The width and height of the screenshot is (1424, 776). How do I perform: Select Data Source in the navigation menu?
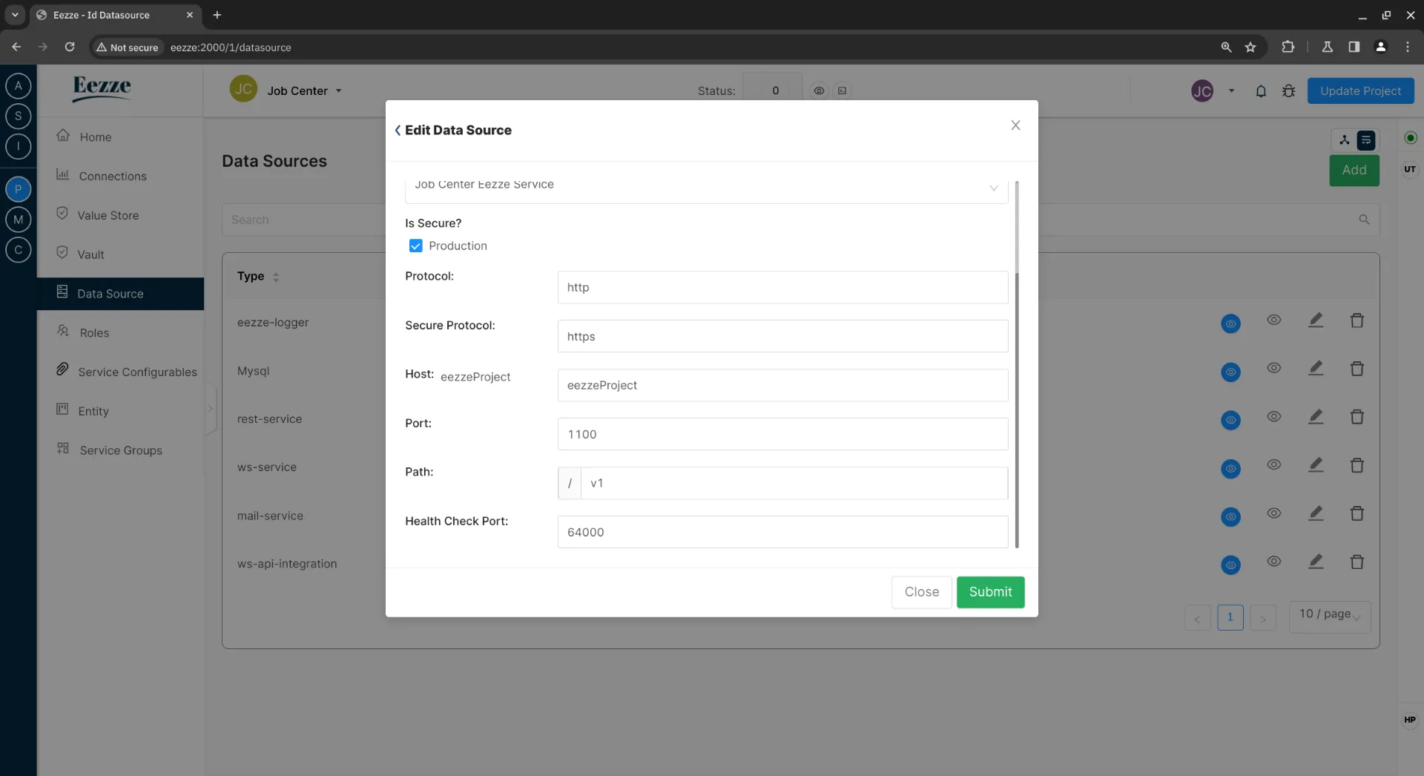110,293
